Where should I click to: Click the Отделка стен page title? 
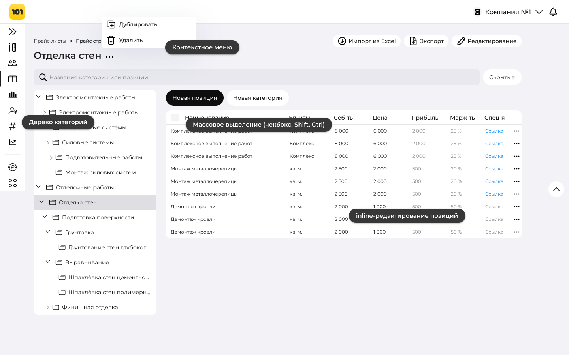point(68,56)
